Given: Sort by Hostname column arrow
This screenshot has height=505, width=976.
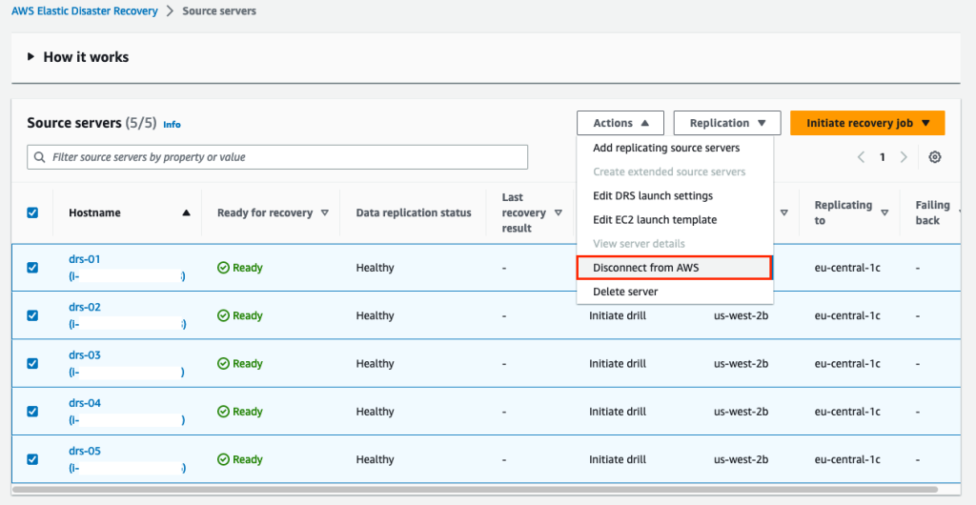Looking at the screenshot, I should coord(186,212).
